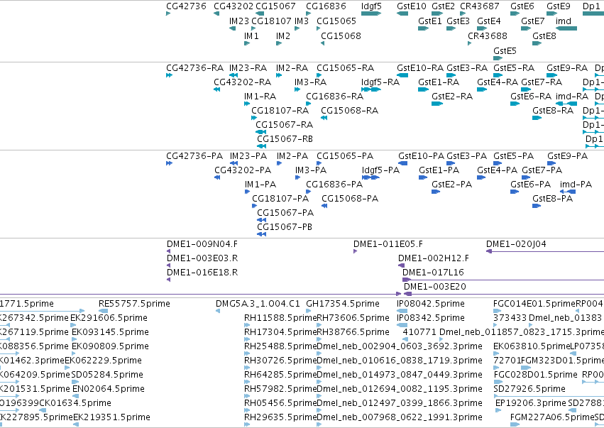604x428 pixels.
Task: Click the GstE5 gene label
Action: click(x=505, y=51)
